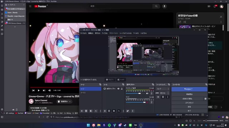Image resolution: width=229 pixels, height=128 pixels.
Task: Toggle playlist shuffle in the YouTube playlist panel
Action: (185, 22)
